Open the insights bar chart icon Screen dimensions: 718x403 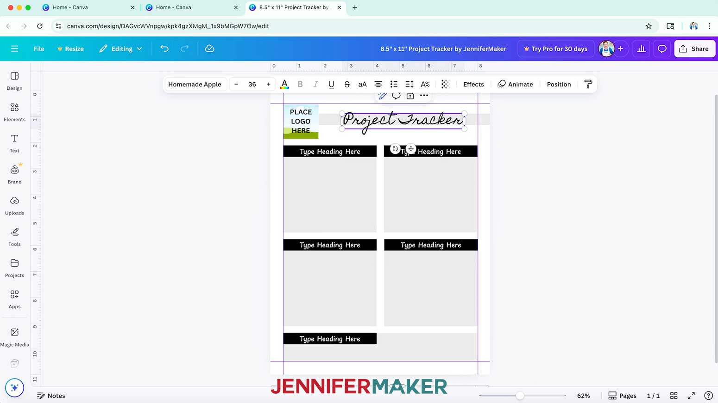[x=641, y=49]
